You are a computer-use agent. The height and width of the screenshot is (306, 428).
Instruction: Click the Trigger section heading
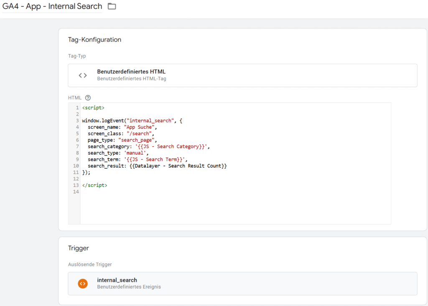(x=79, y=248)
